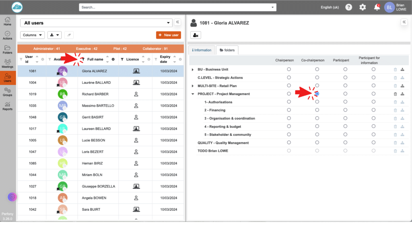This screenshot has height=232, width=412.
Task: Open the settings gear in top bar
Action: point(363,7)
